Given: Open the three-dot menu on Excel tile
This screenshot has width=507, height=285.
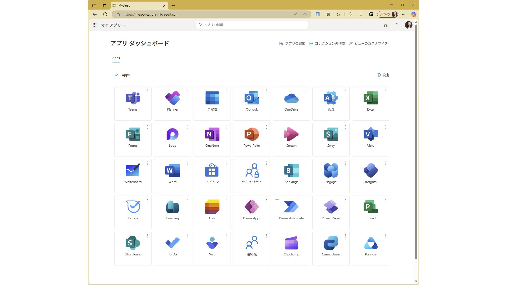Looking at the screenshot, I should point(385,91).
